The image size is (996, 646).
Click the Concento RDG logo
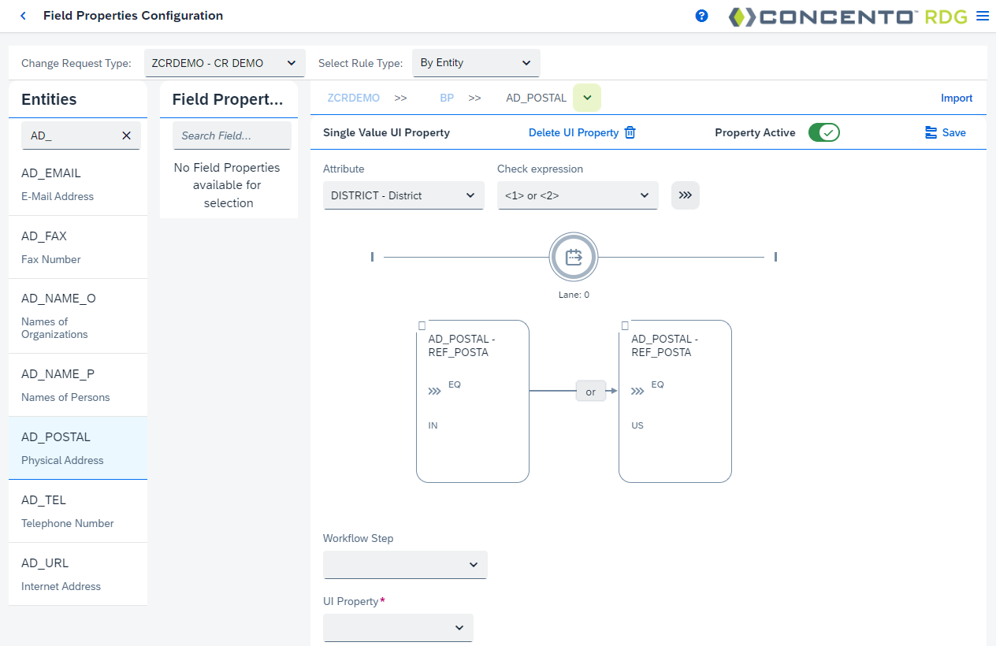(848, 16)
